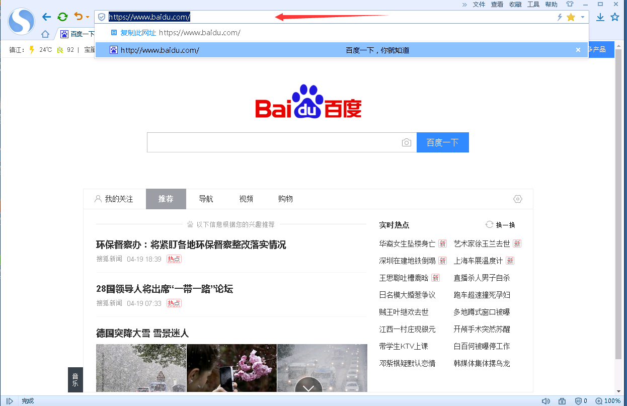627x406 pixels.
Task: Go back with the blue back arrow
Action: point(47,17)
